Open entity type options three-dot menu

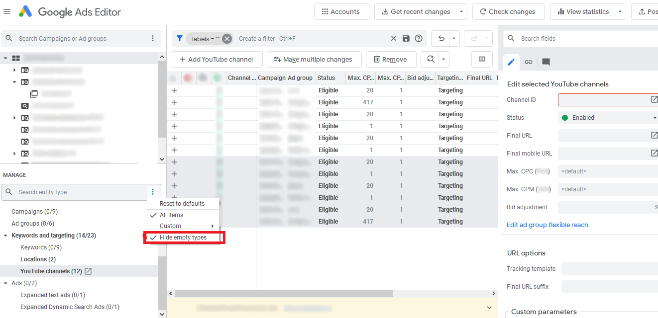coord(153,192)
